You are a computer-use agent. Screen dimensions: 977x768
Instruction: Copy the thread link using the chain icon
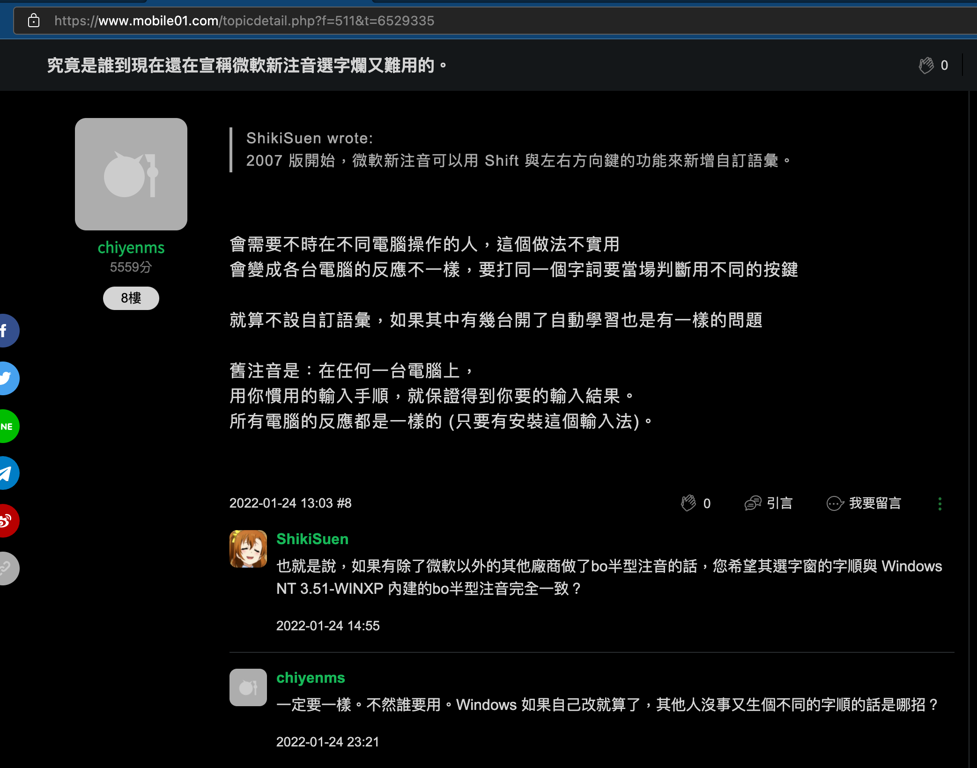click(7, 568)
